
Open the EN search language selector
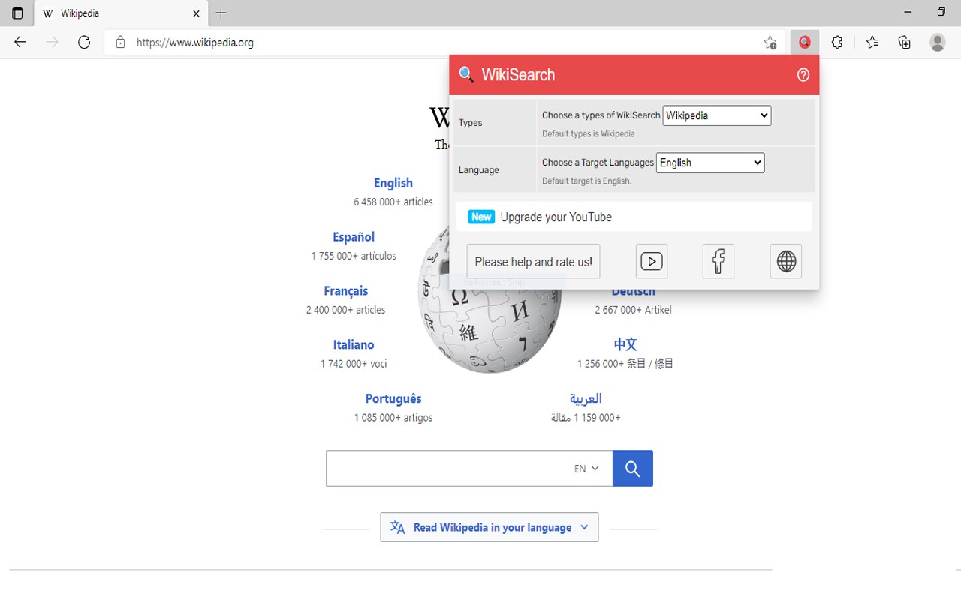[586, 468]
